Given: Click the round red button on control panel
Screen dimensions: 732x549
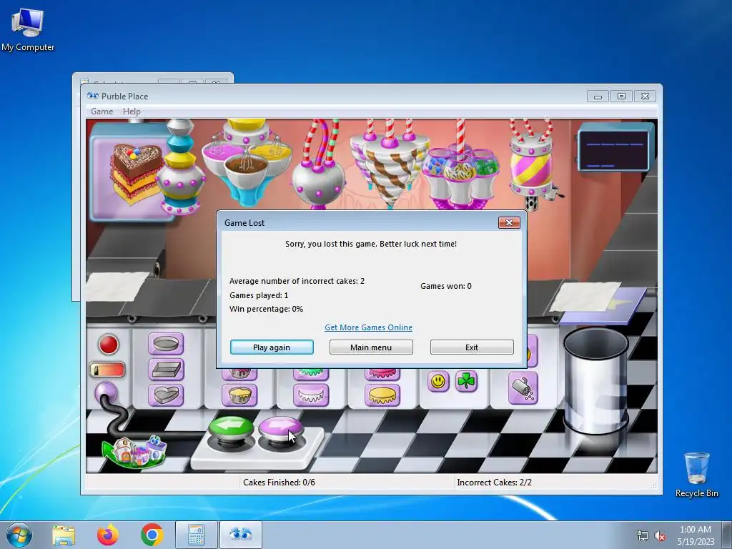Looking at the screenshot, I should click(x=109, y=345).
